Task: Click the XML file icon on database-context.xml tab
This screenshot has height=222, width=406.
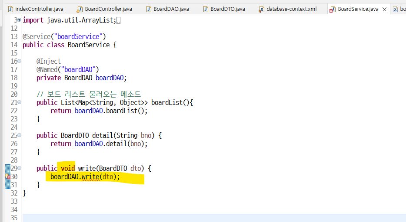Action: click(262, 10)
